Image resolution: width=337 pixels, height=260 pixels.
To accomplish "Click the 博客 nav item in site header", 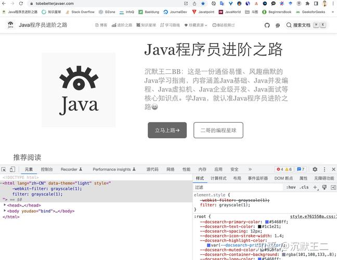I will 101,25.
